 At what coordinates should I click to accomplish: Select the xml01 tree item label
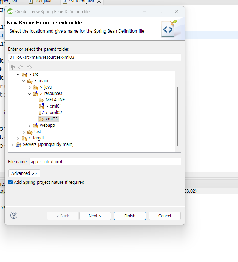(x=56, y=106)
